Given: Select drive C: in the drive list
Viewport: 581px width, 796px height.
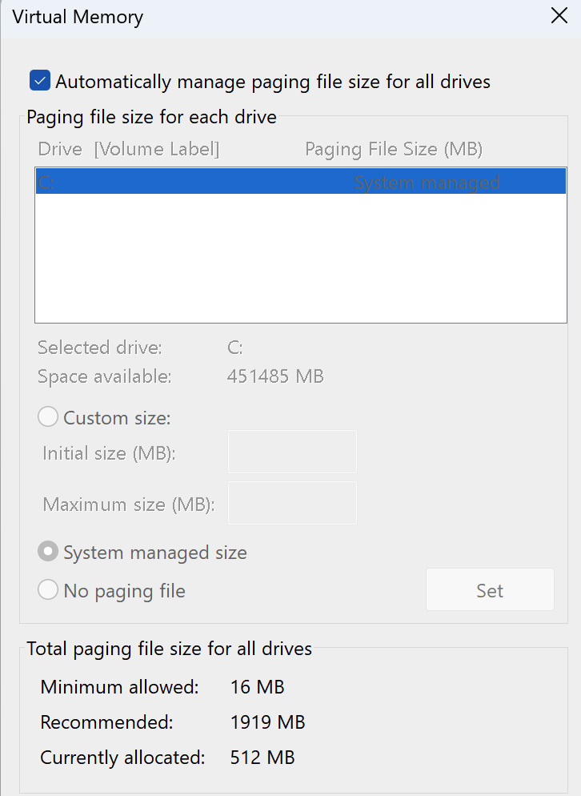Looking at the screenshot, I should point(46,183).
